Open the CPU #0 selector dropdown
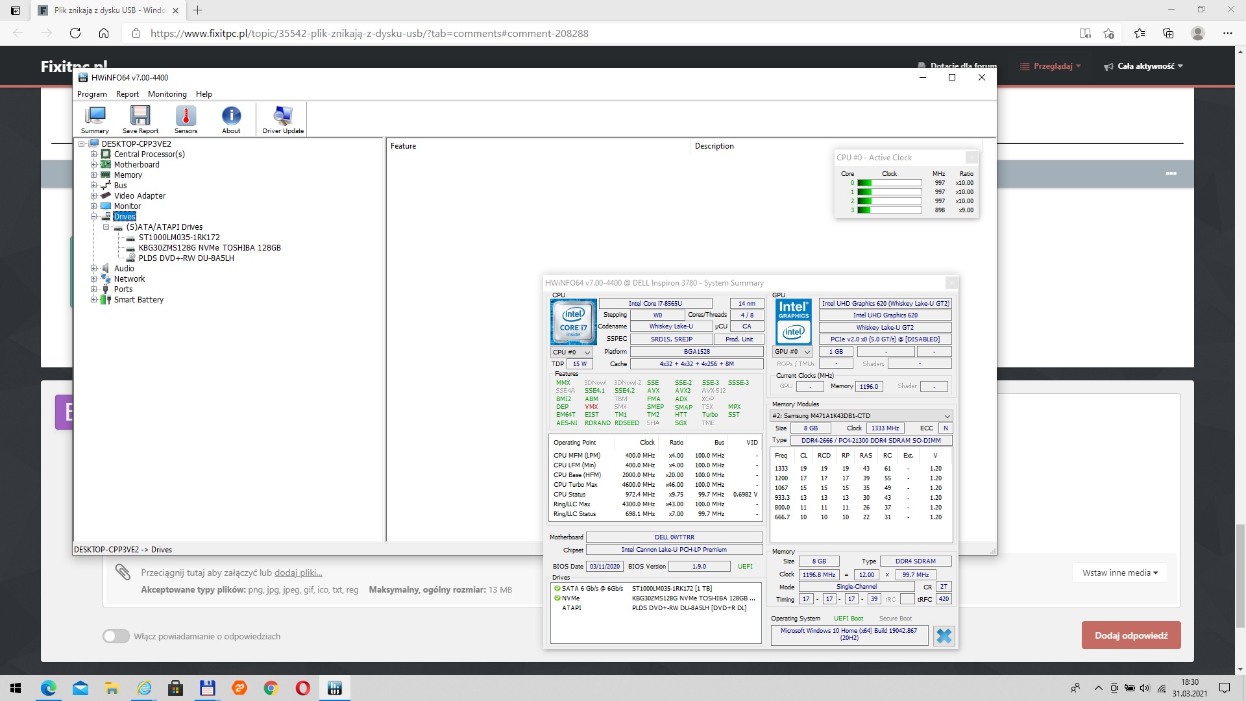Screen dimensions: 1246x701 (x=571, y=352)
